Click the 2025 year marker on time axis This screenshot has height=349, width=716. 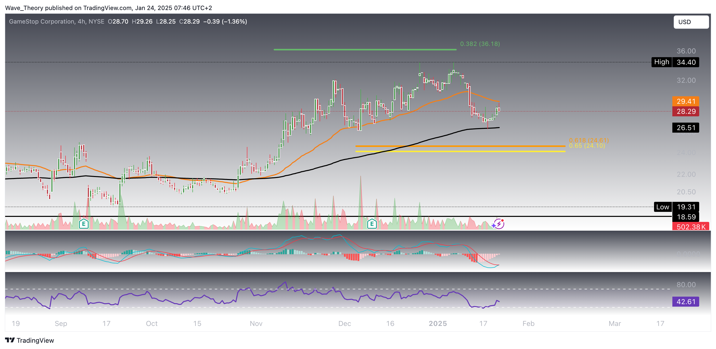point(438,323)
